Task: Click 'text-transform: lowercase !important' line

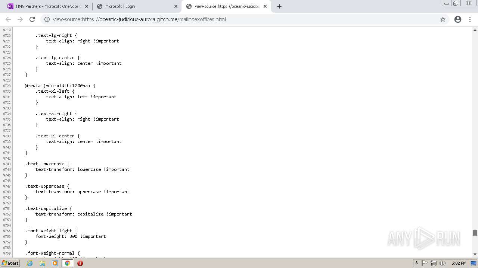Action: coord(83,169)
